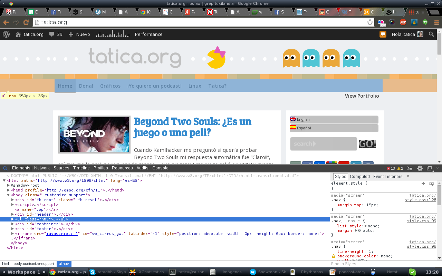Open style.css:128 source link
Viewport: 442px width, 276px height.
tap(421, 200)
